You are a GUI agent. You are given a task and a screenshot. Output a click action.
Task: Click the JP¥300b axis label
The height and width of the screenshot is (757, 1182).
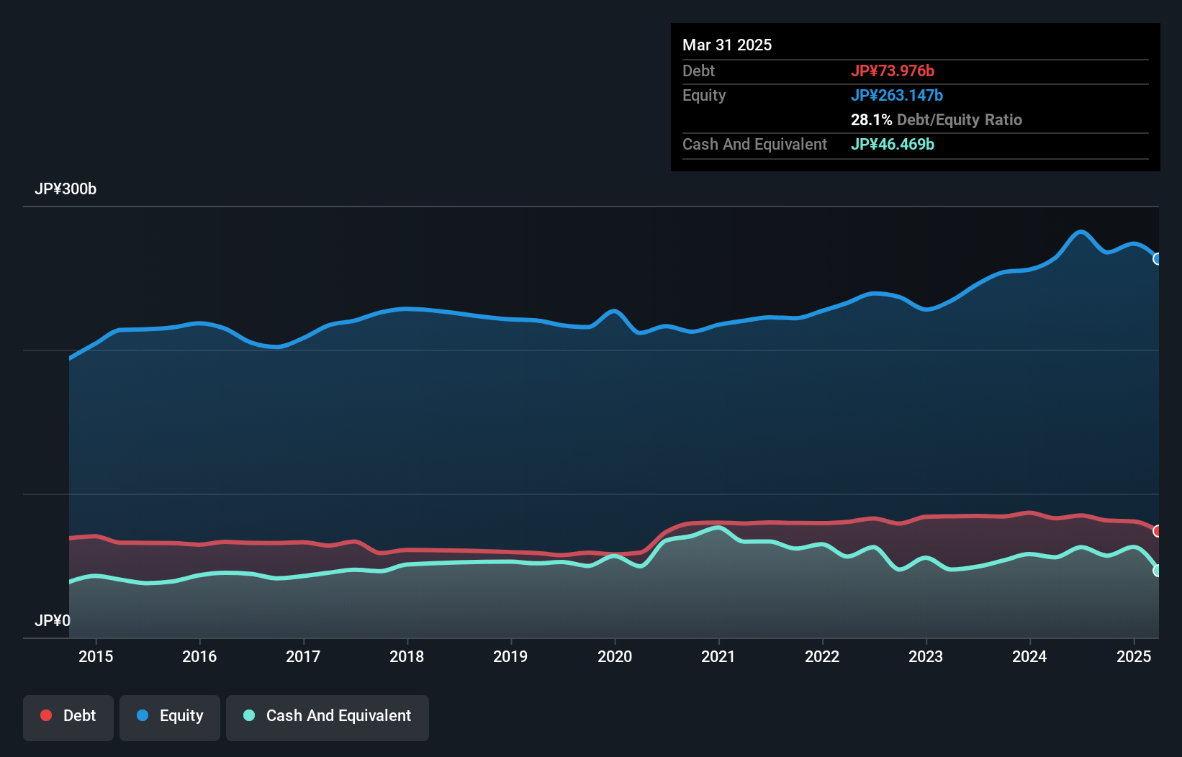(x=66, y=189)
